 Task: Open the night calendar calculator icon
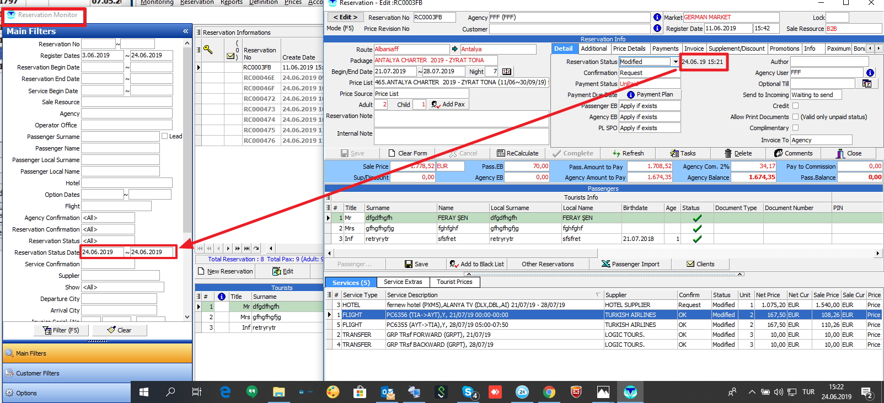tap(507, 72)
